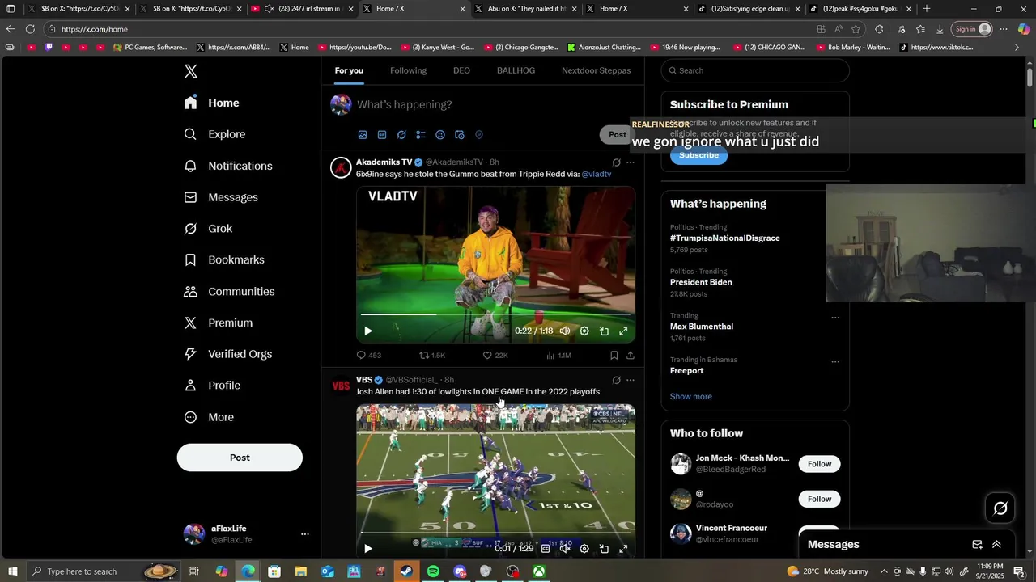Viewport: 1036px width, 582px height.
Task: Open options for the Freeport trend
Action: coord(835,362)
